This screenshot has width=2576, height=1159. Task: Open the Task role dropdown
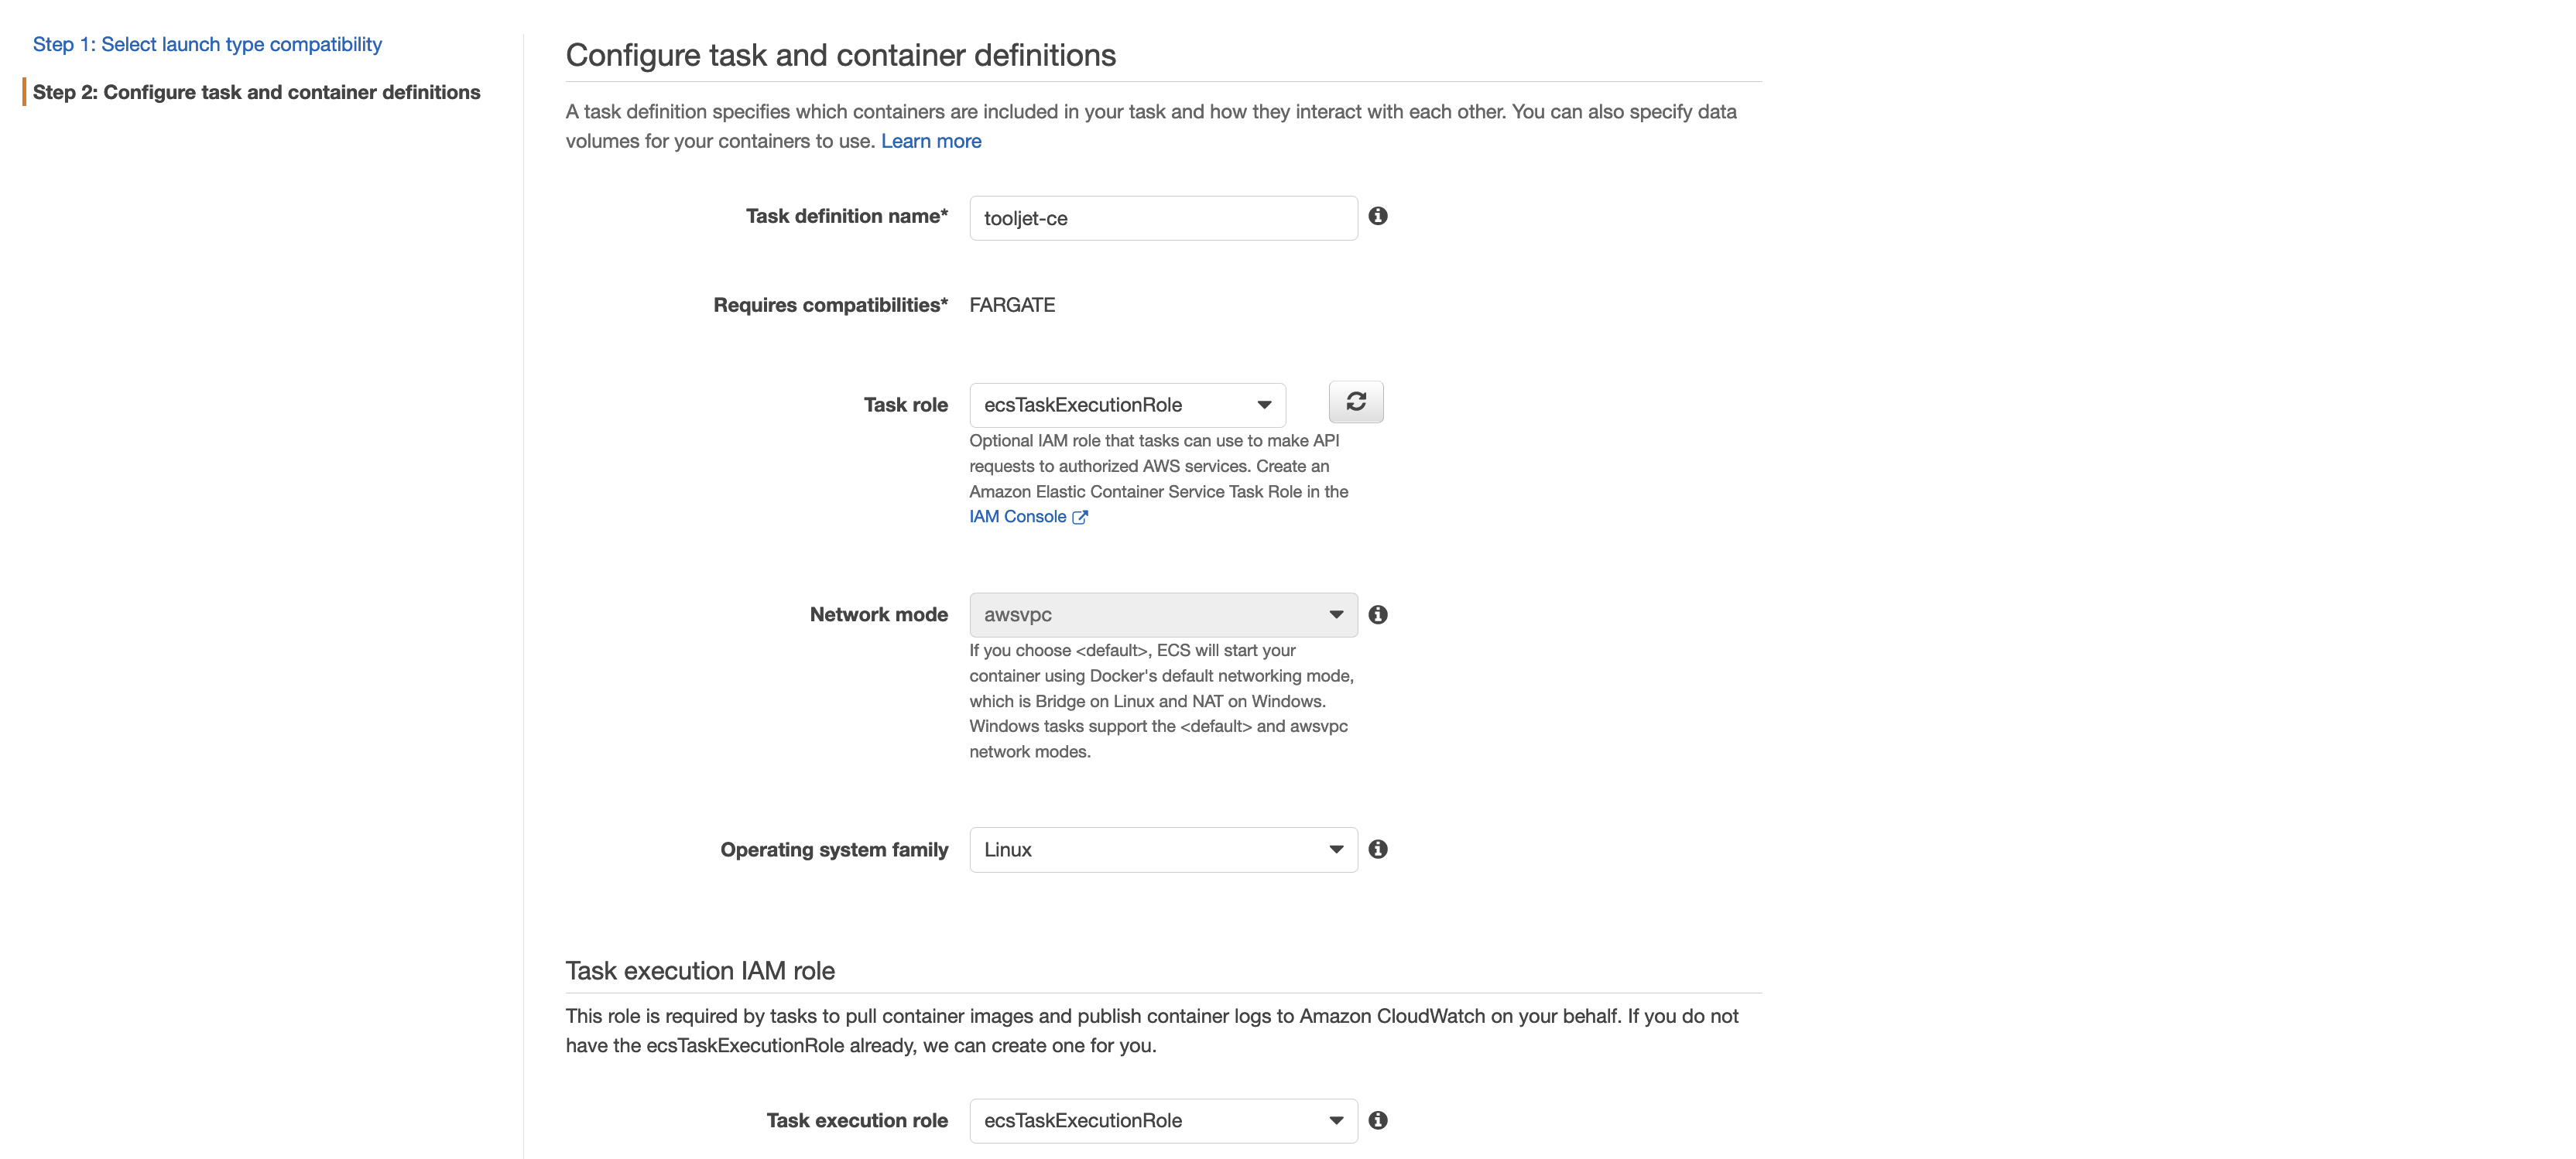(1127, 405)
